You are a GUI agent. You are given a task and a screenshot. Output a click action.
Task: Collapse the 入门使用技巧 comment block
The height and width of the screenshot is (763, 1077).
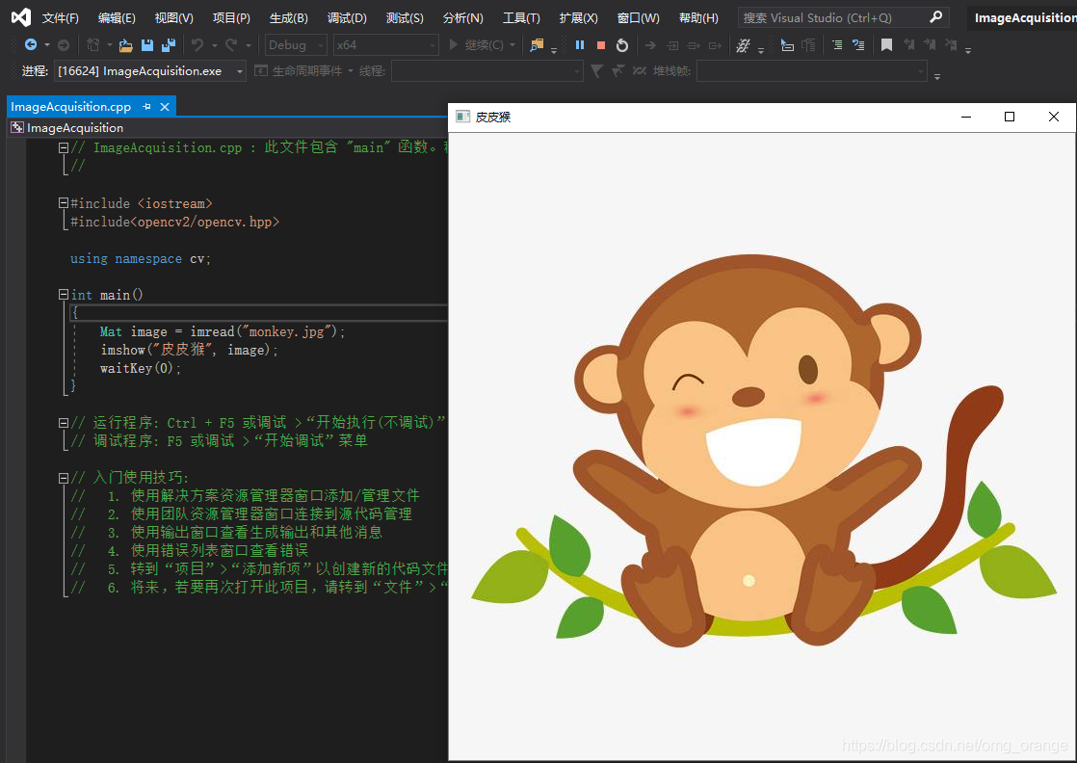click(64, 477)
